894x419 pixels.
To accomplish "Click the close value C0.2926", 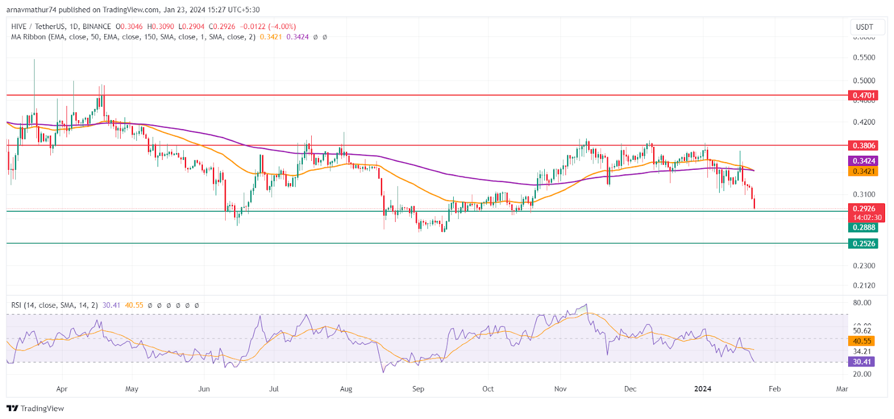I will pyautogui.click(x=222, y=26).
